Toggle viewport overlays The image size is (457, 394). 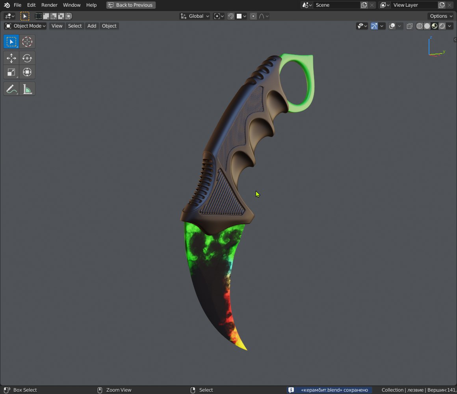tap(392, 26)
